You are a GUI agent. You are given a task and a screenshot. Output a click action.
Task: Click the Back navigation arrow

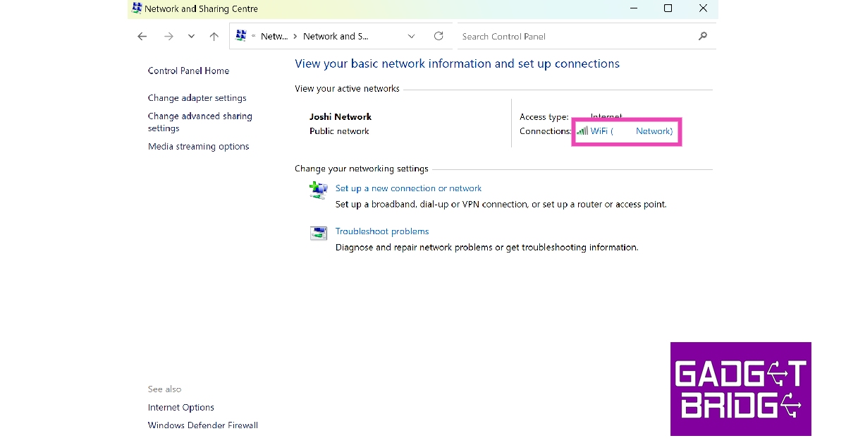point(142,36)
